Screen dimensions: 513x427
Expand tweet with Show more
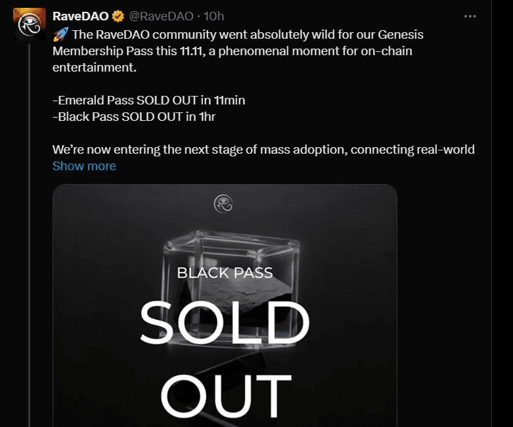[x=84, y=166]
